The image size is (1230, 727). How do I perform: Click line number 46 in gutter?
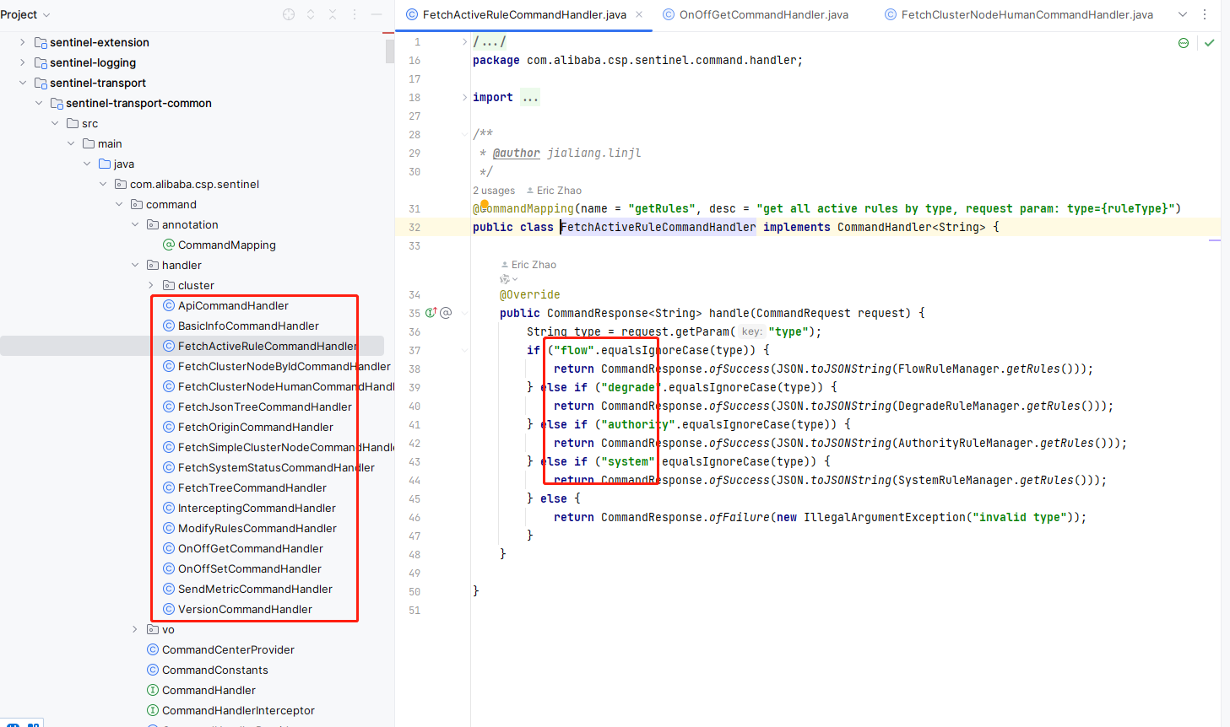click(415, 517)
